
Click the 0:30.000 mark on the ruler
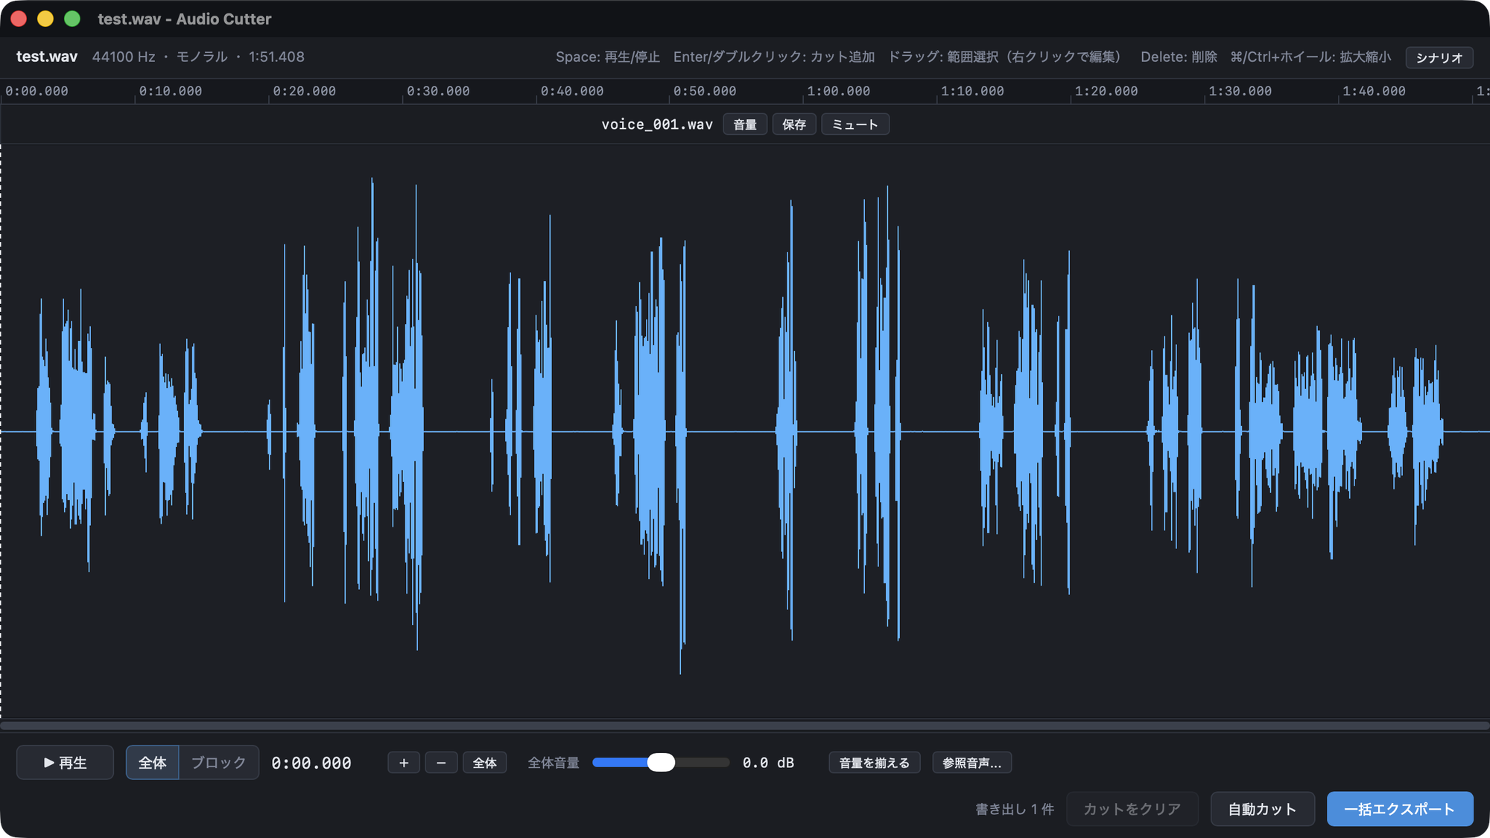pyautogui.click(x=438, y=91)
